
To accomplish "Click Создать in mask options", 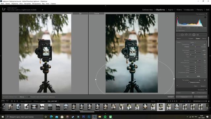I will point(191,39).
